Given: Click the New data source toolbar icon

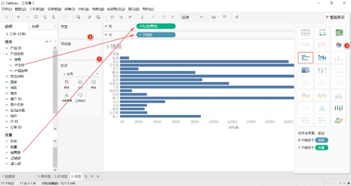Looking at the screenshot, I should click(x=45, y=17).
